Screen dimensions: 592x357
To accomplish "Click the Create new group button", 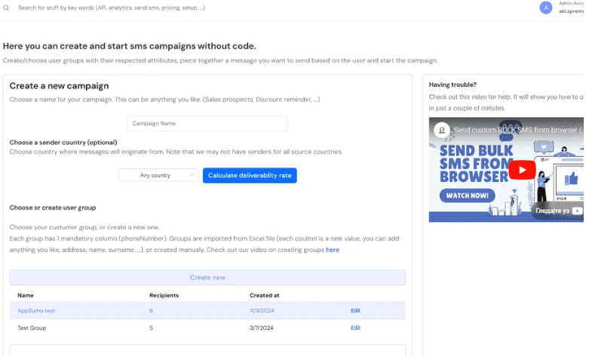I will 207,278.
